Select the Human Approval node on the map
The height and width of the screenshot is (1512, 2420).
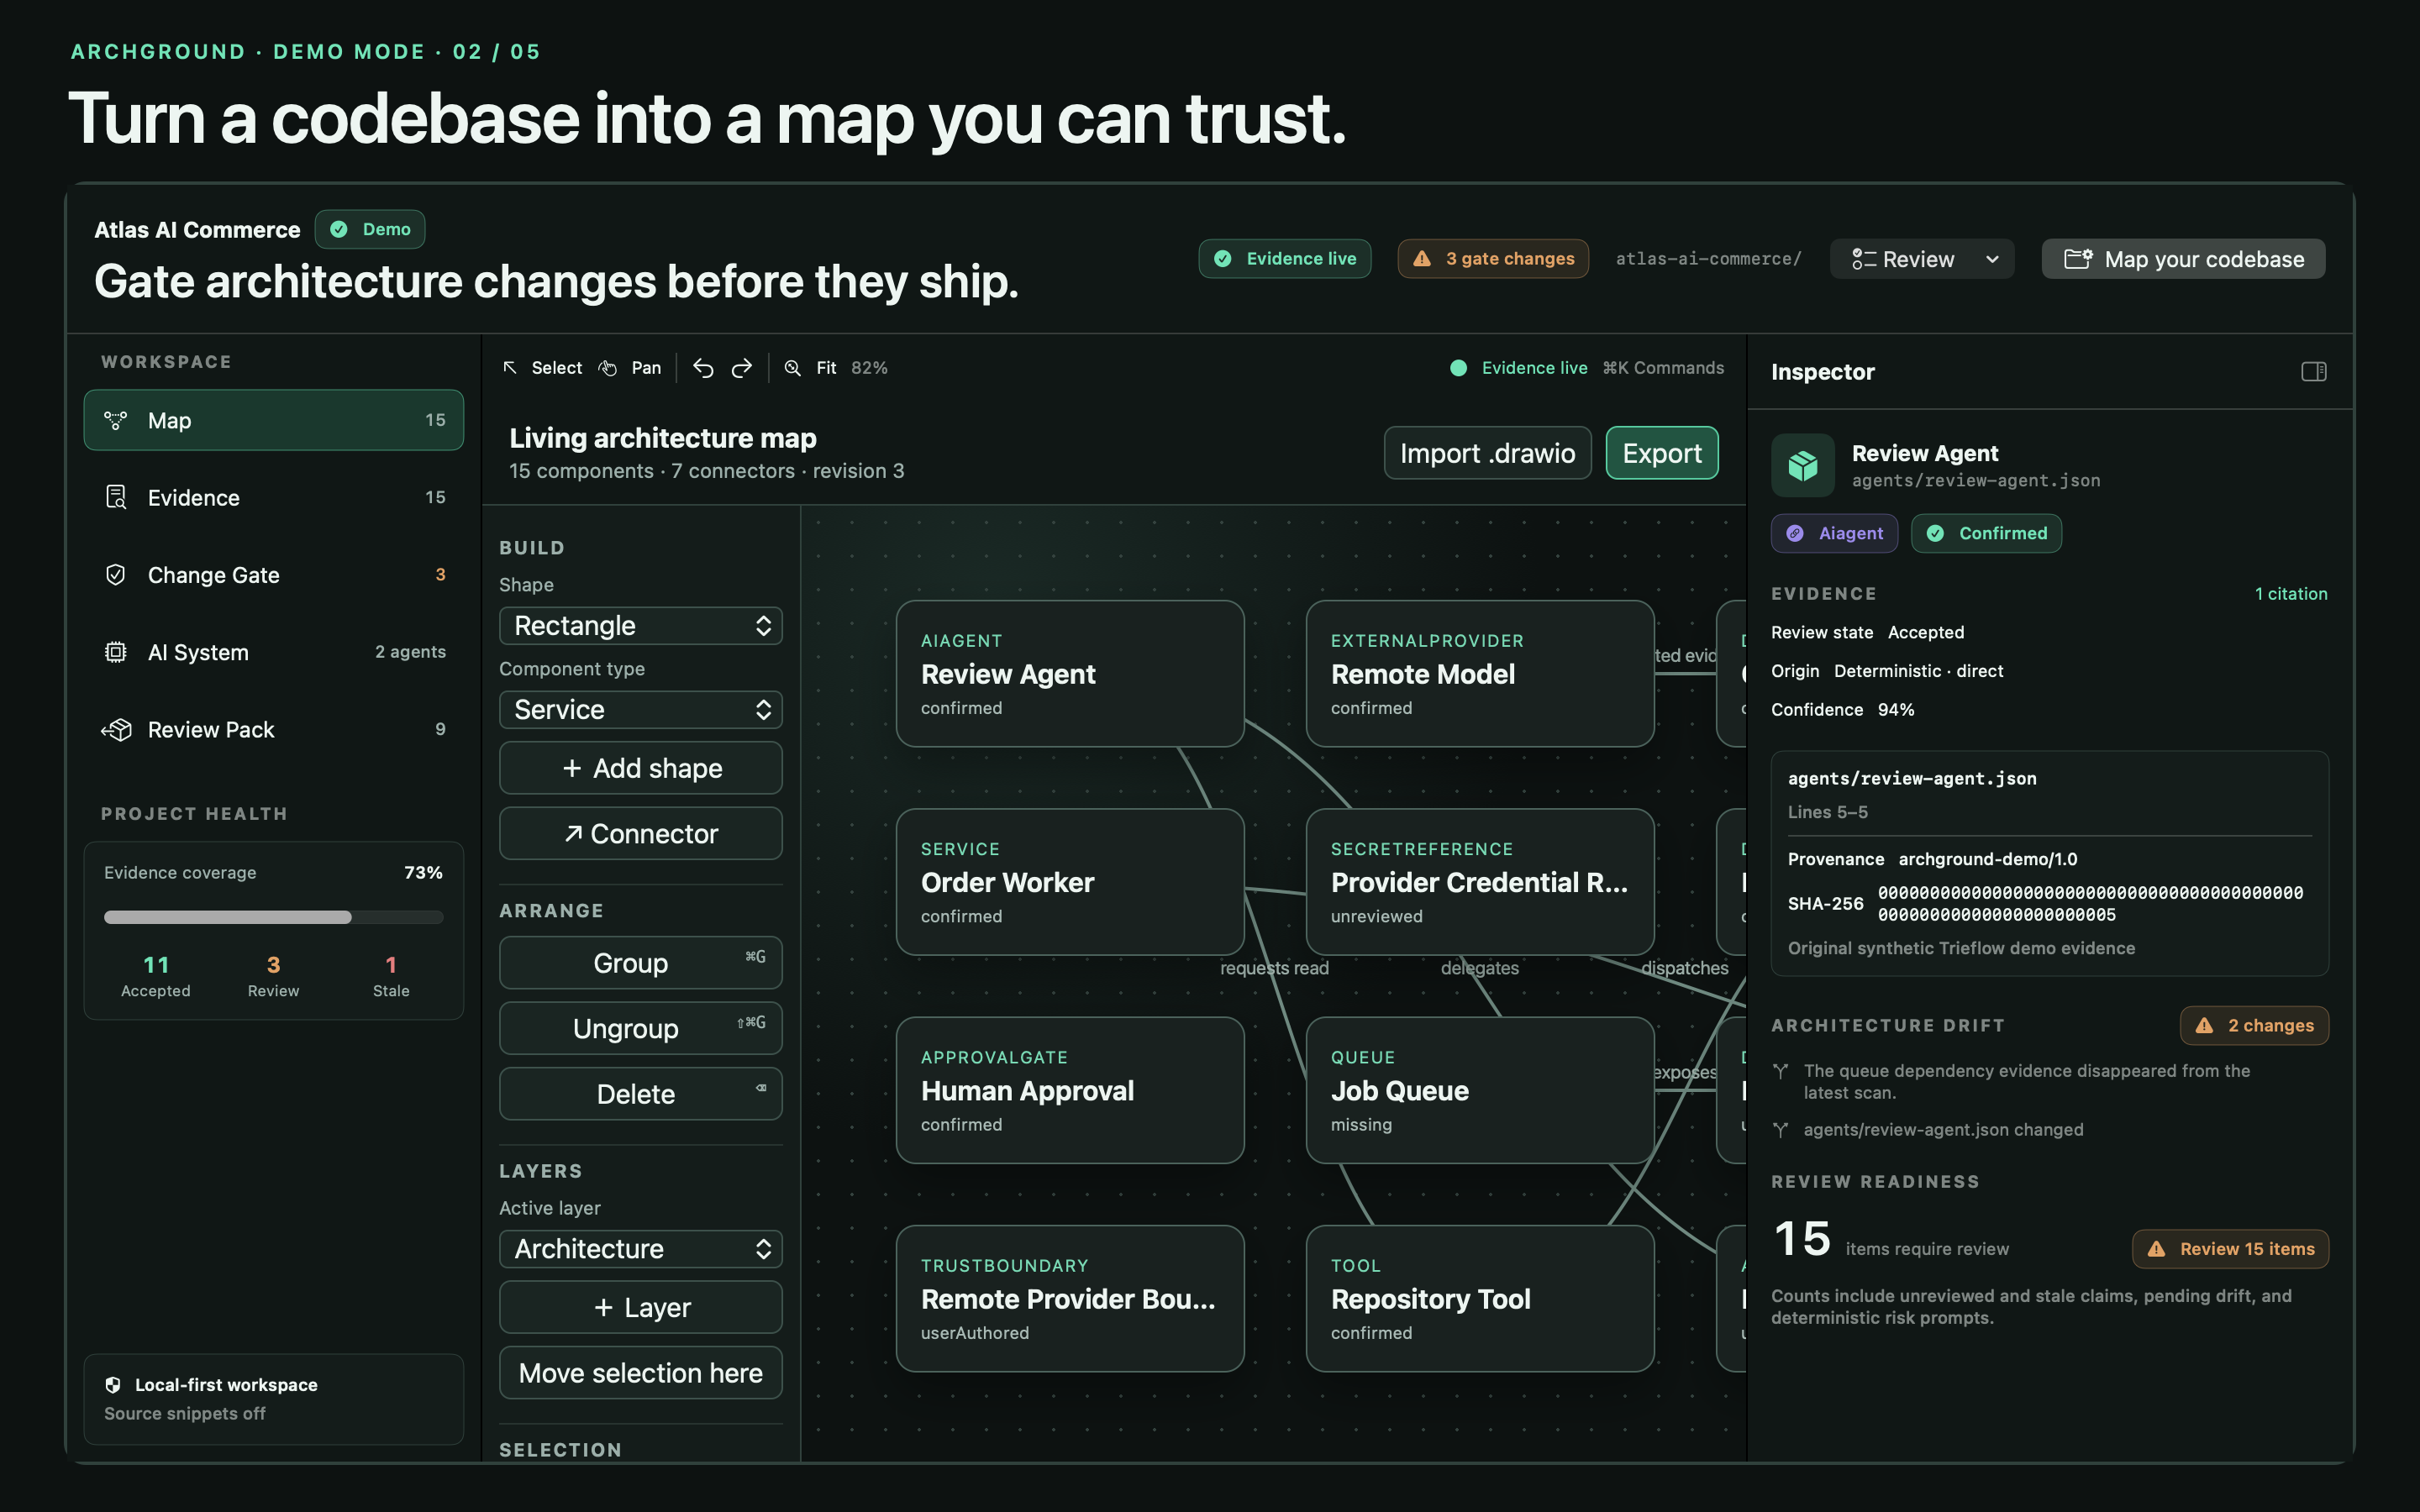[x=1069, y=1090]
